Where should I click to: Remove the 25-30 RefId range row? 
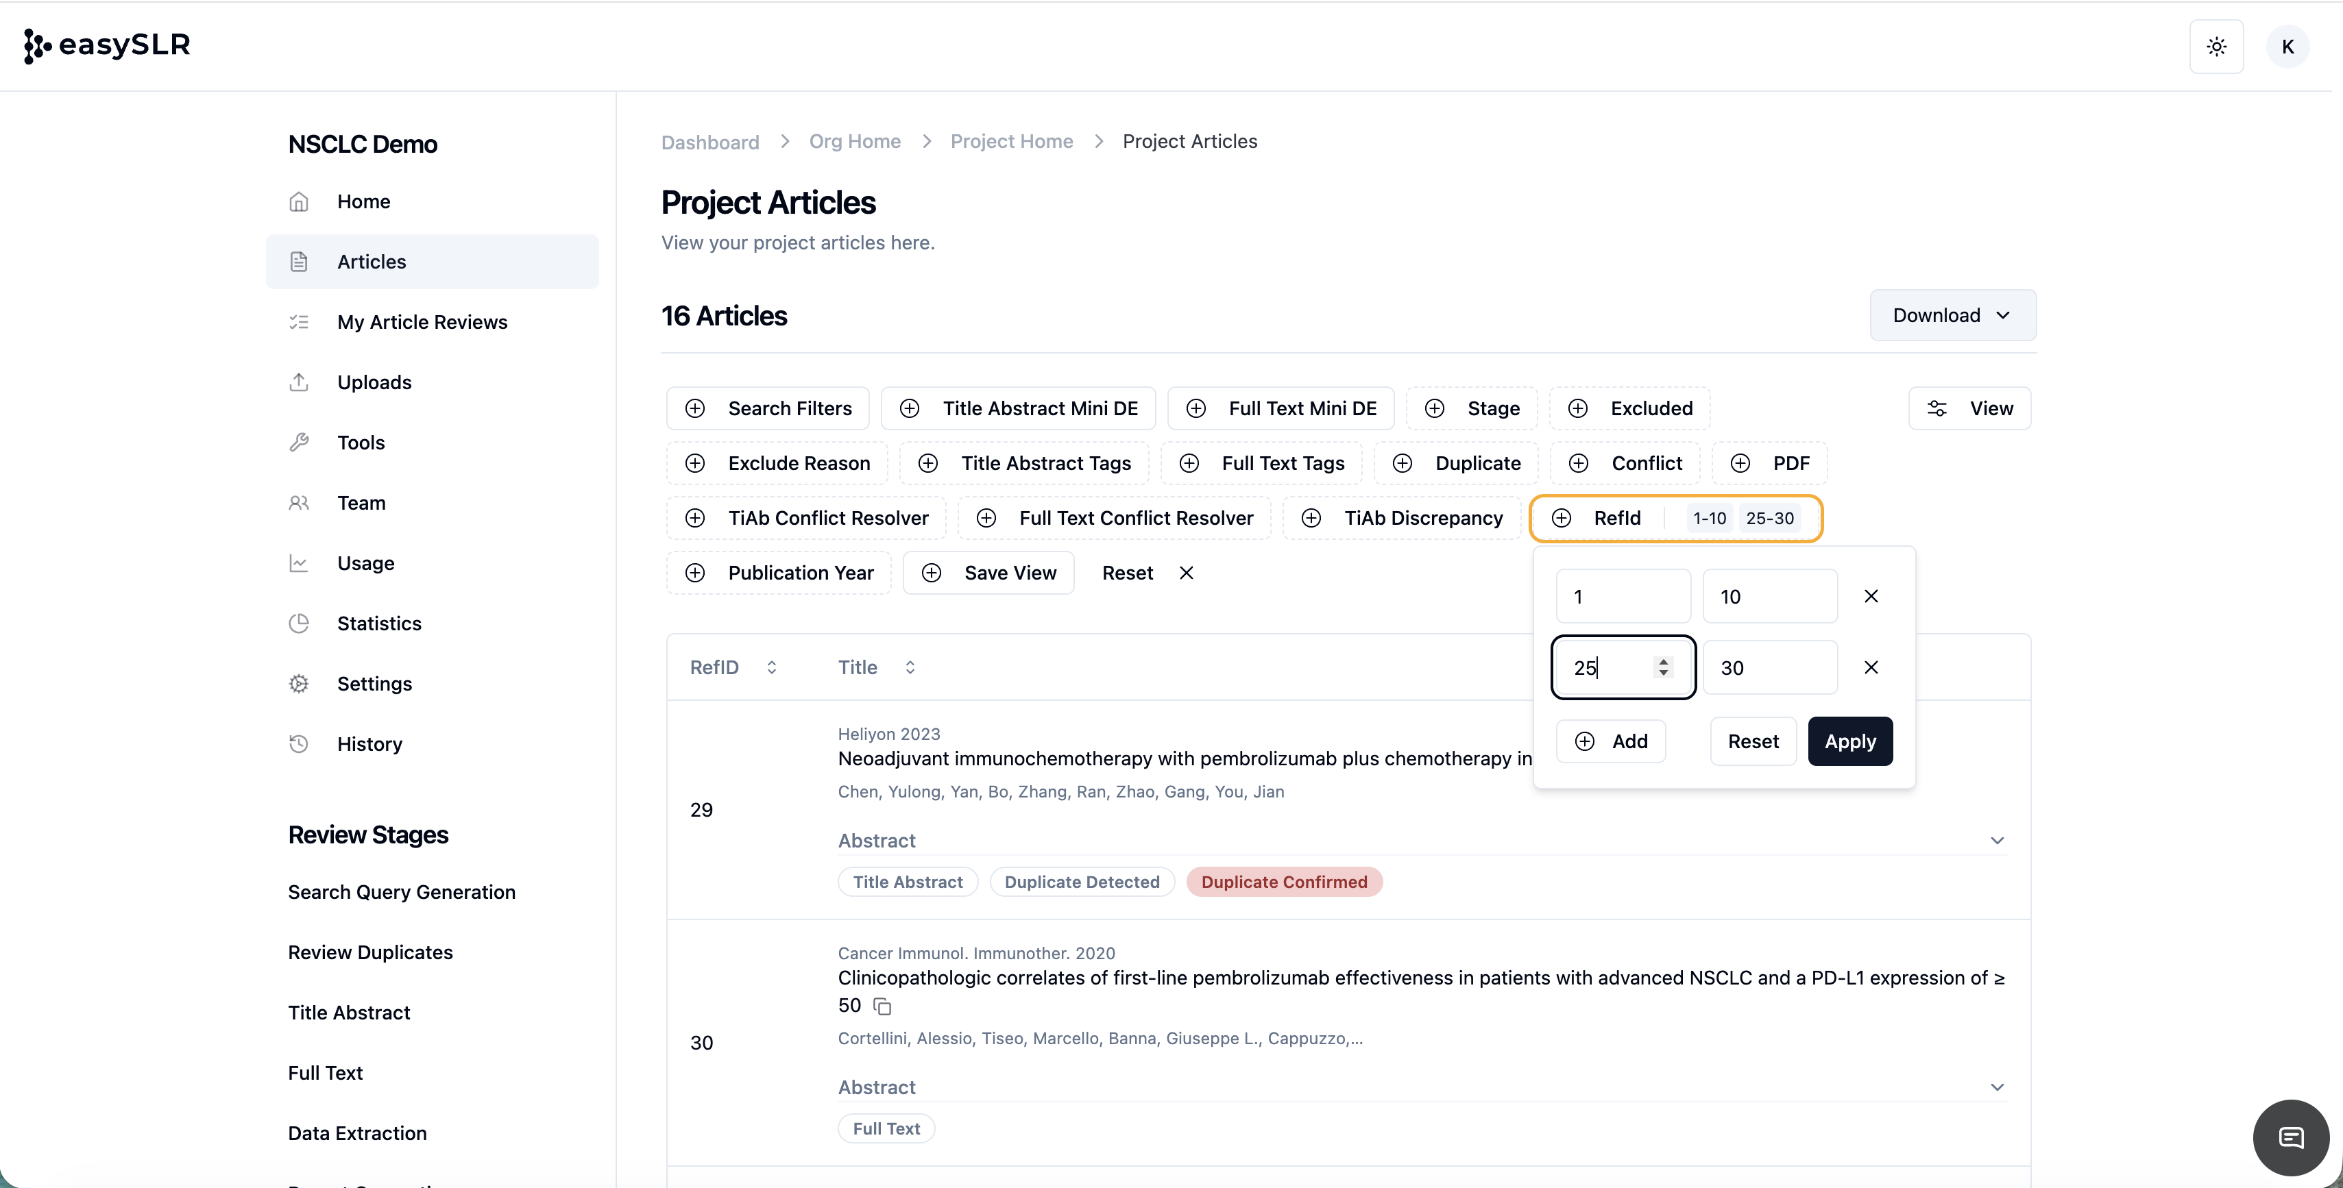click(1870, 667)
